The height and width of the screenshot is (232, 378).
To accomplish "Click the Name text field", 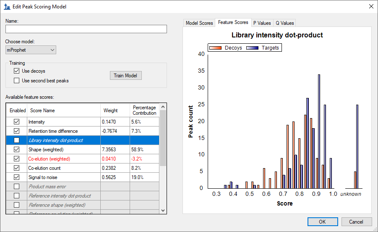I will [x=86, y=29].
